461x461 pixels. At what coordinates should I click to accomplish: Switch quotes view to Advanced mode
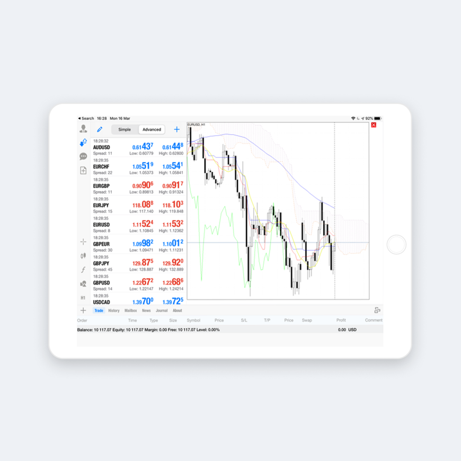(152, 129)
